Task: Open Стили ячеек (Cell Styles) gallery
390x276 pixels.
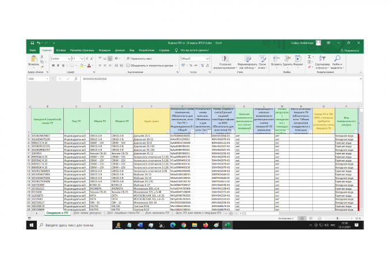Action: tap(262, 63)
